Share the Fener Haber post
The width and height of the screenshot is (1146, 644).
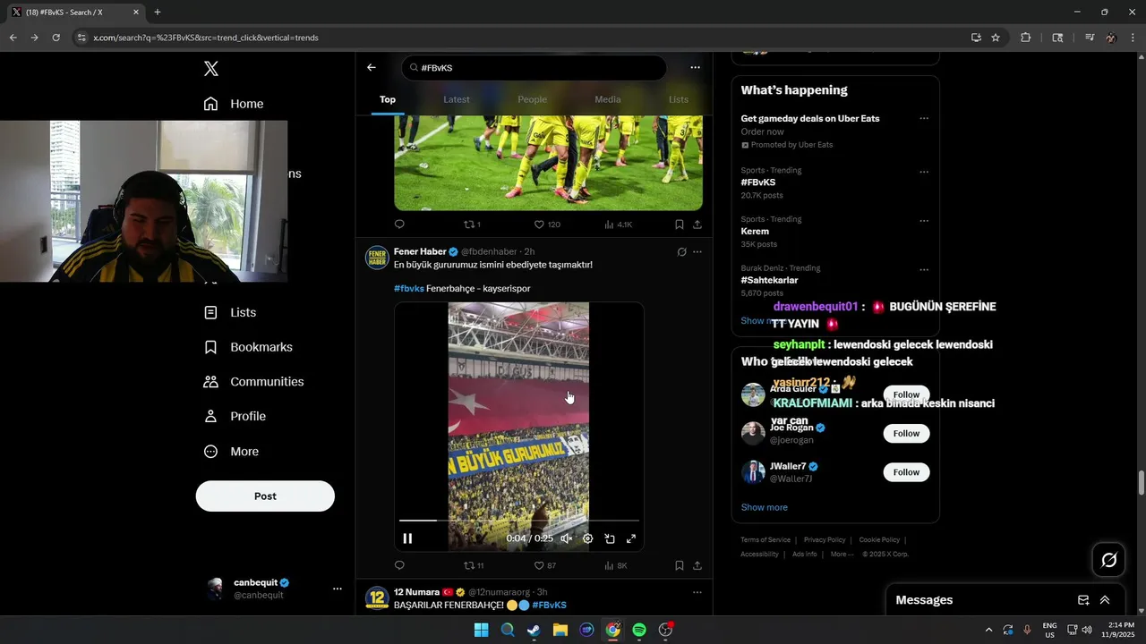(697, 565)
